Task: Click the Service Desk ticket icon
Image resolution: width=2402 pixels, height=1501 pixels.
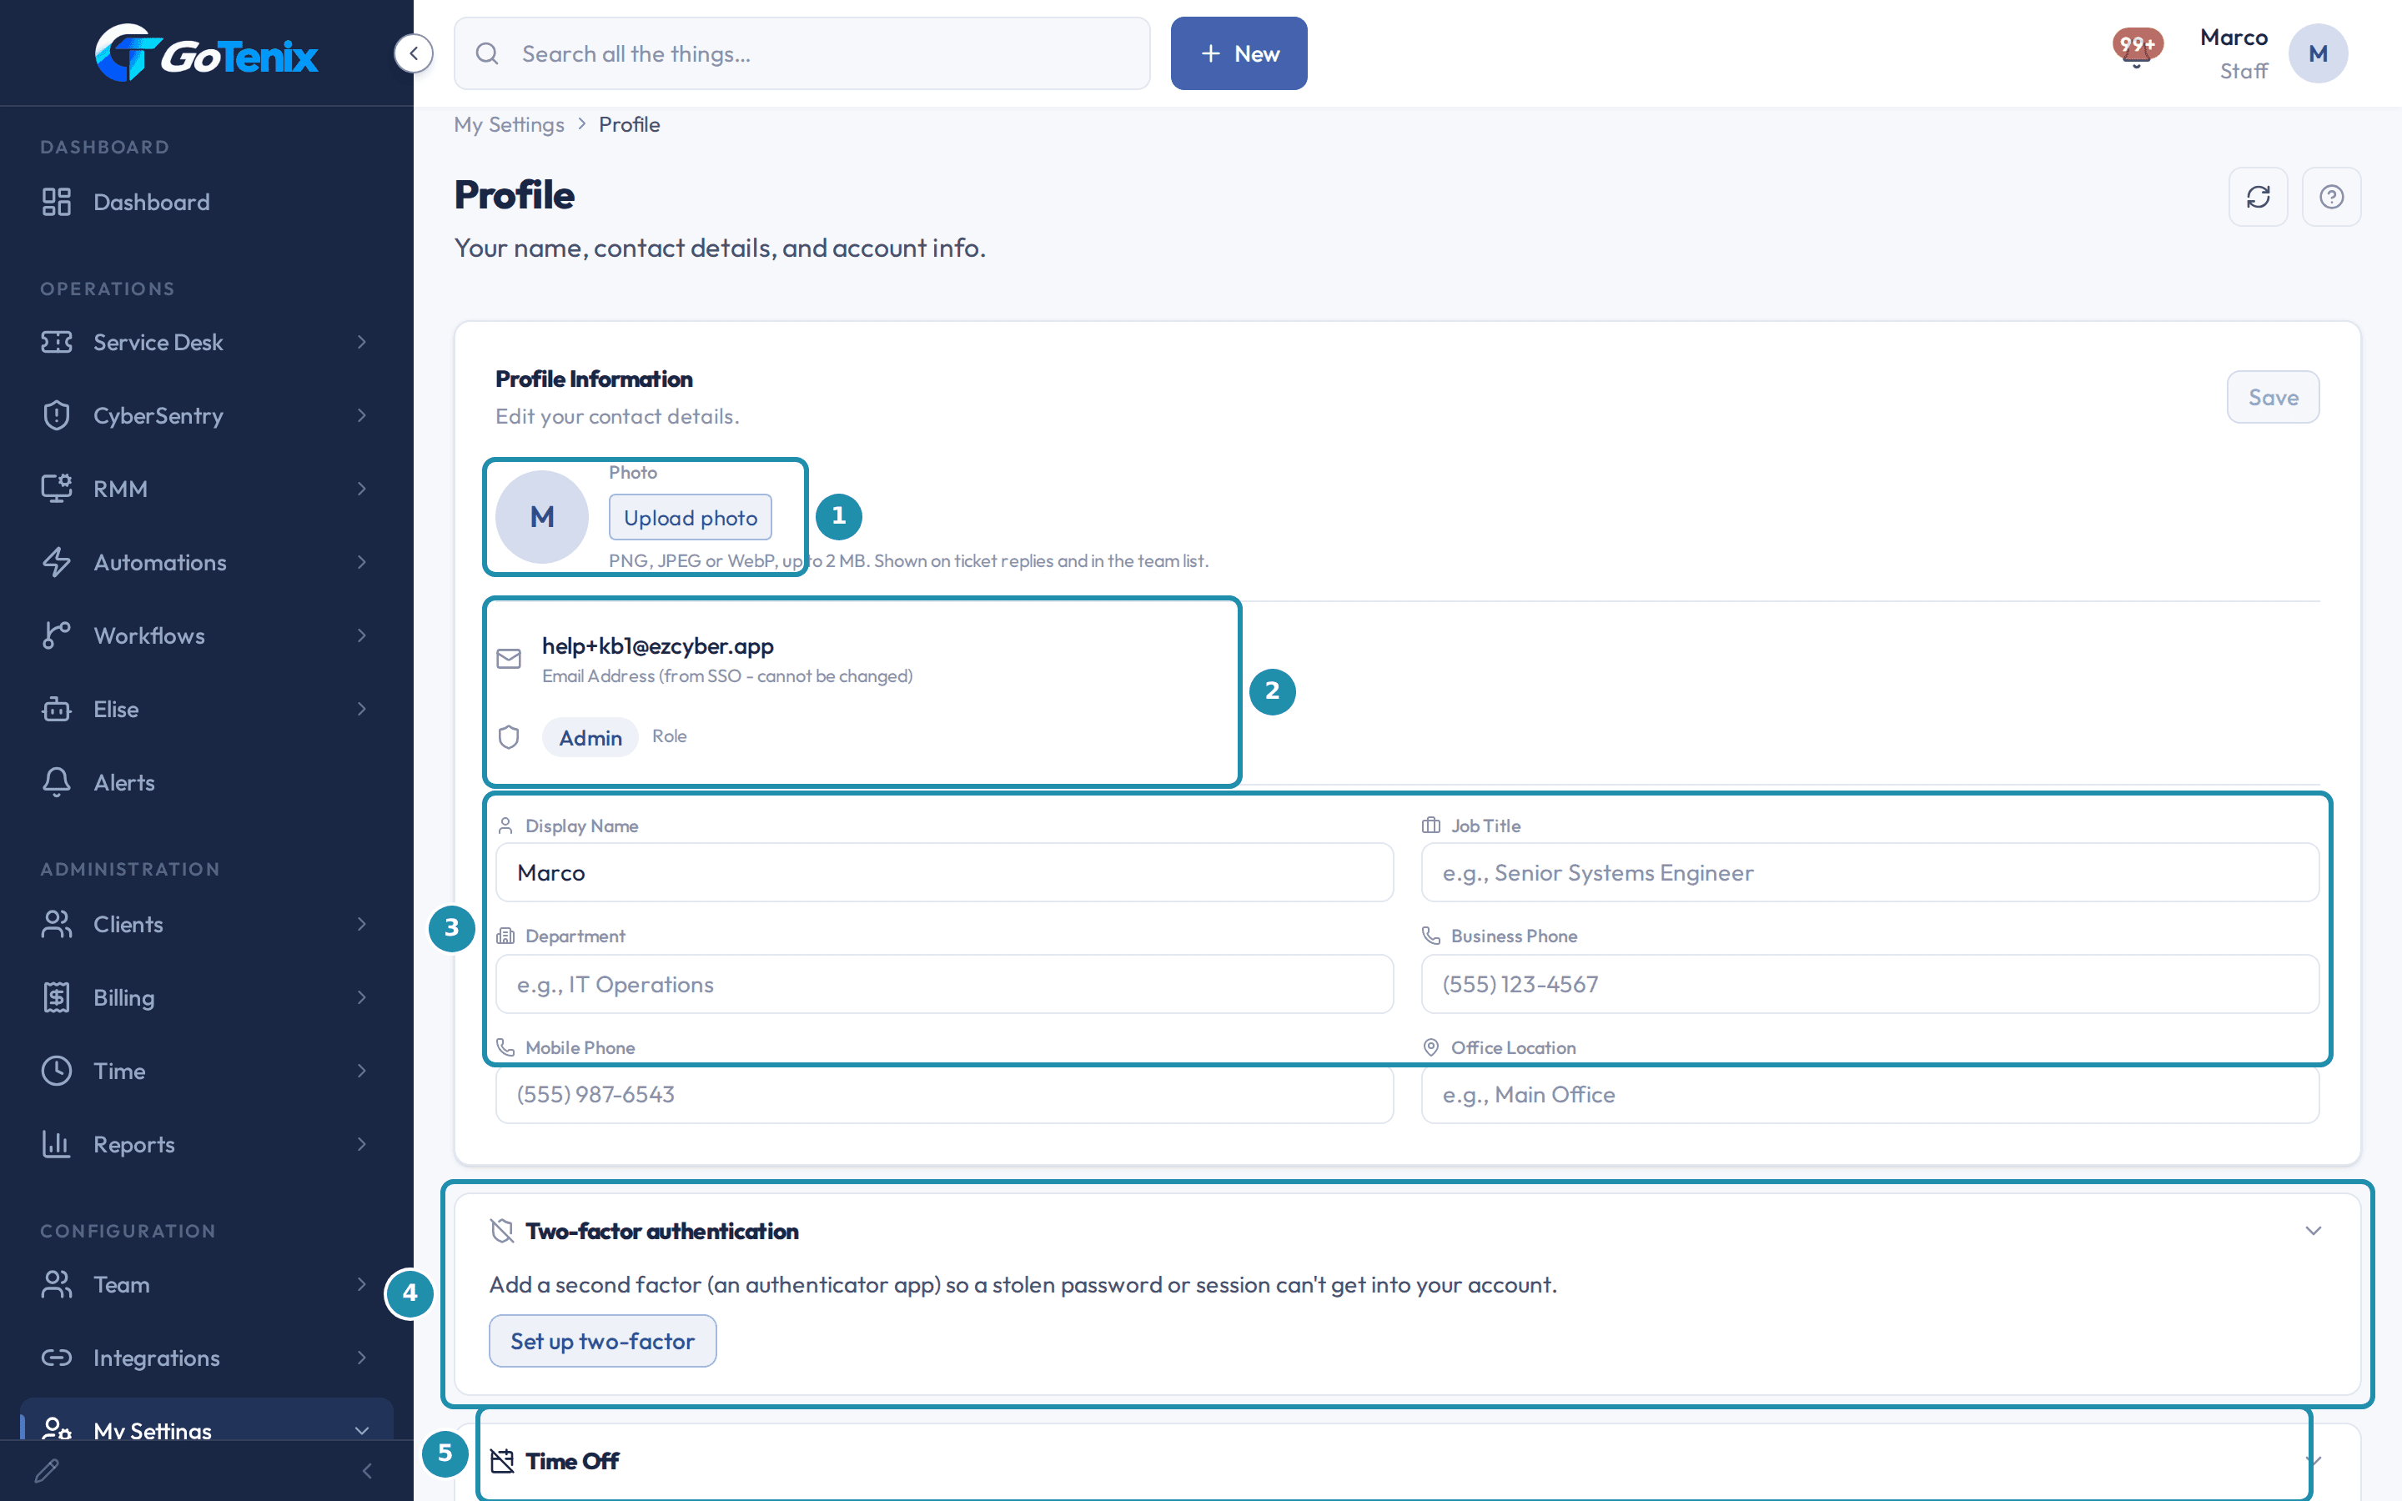Action: (x=57, y=342)
